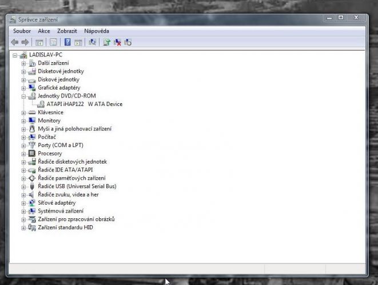Collapse Jednotky DVD/CD-ROM branch
This screenshot has height=285, width=378.
pyautogui.click(x=23, y=96)
